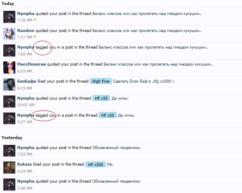The width and height of the screenshot is (242, 193).
Task: Open Kutuza portrait avatar
Action: [x=9, y=168]
